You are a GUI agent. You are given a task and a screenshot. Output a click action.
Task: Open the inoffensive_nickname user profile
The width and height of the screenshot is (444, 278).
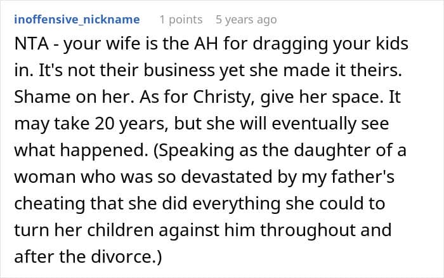(x=76, y=20)
